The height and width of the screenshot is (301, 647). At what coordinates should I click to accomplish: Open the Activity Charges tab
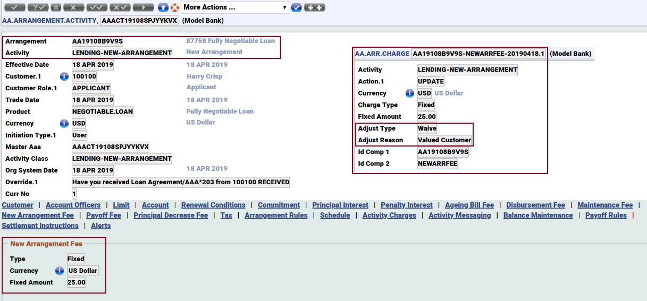[389, 216]
